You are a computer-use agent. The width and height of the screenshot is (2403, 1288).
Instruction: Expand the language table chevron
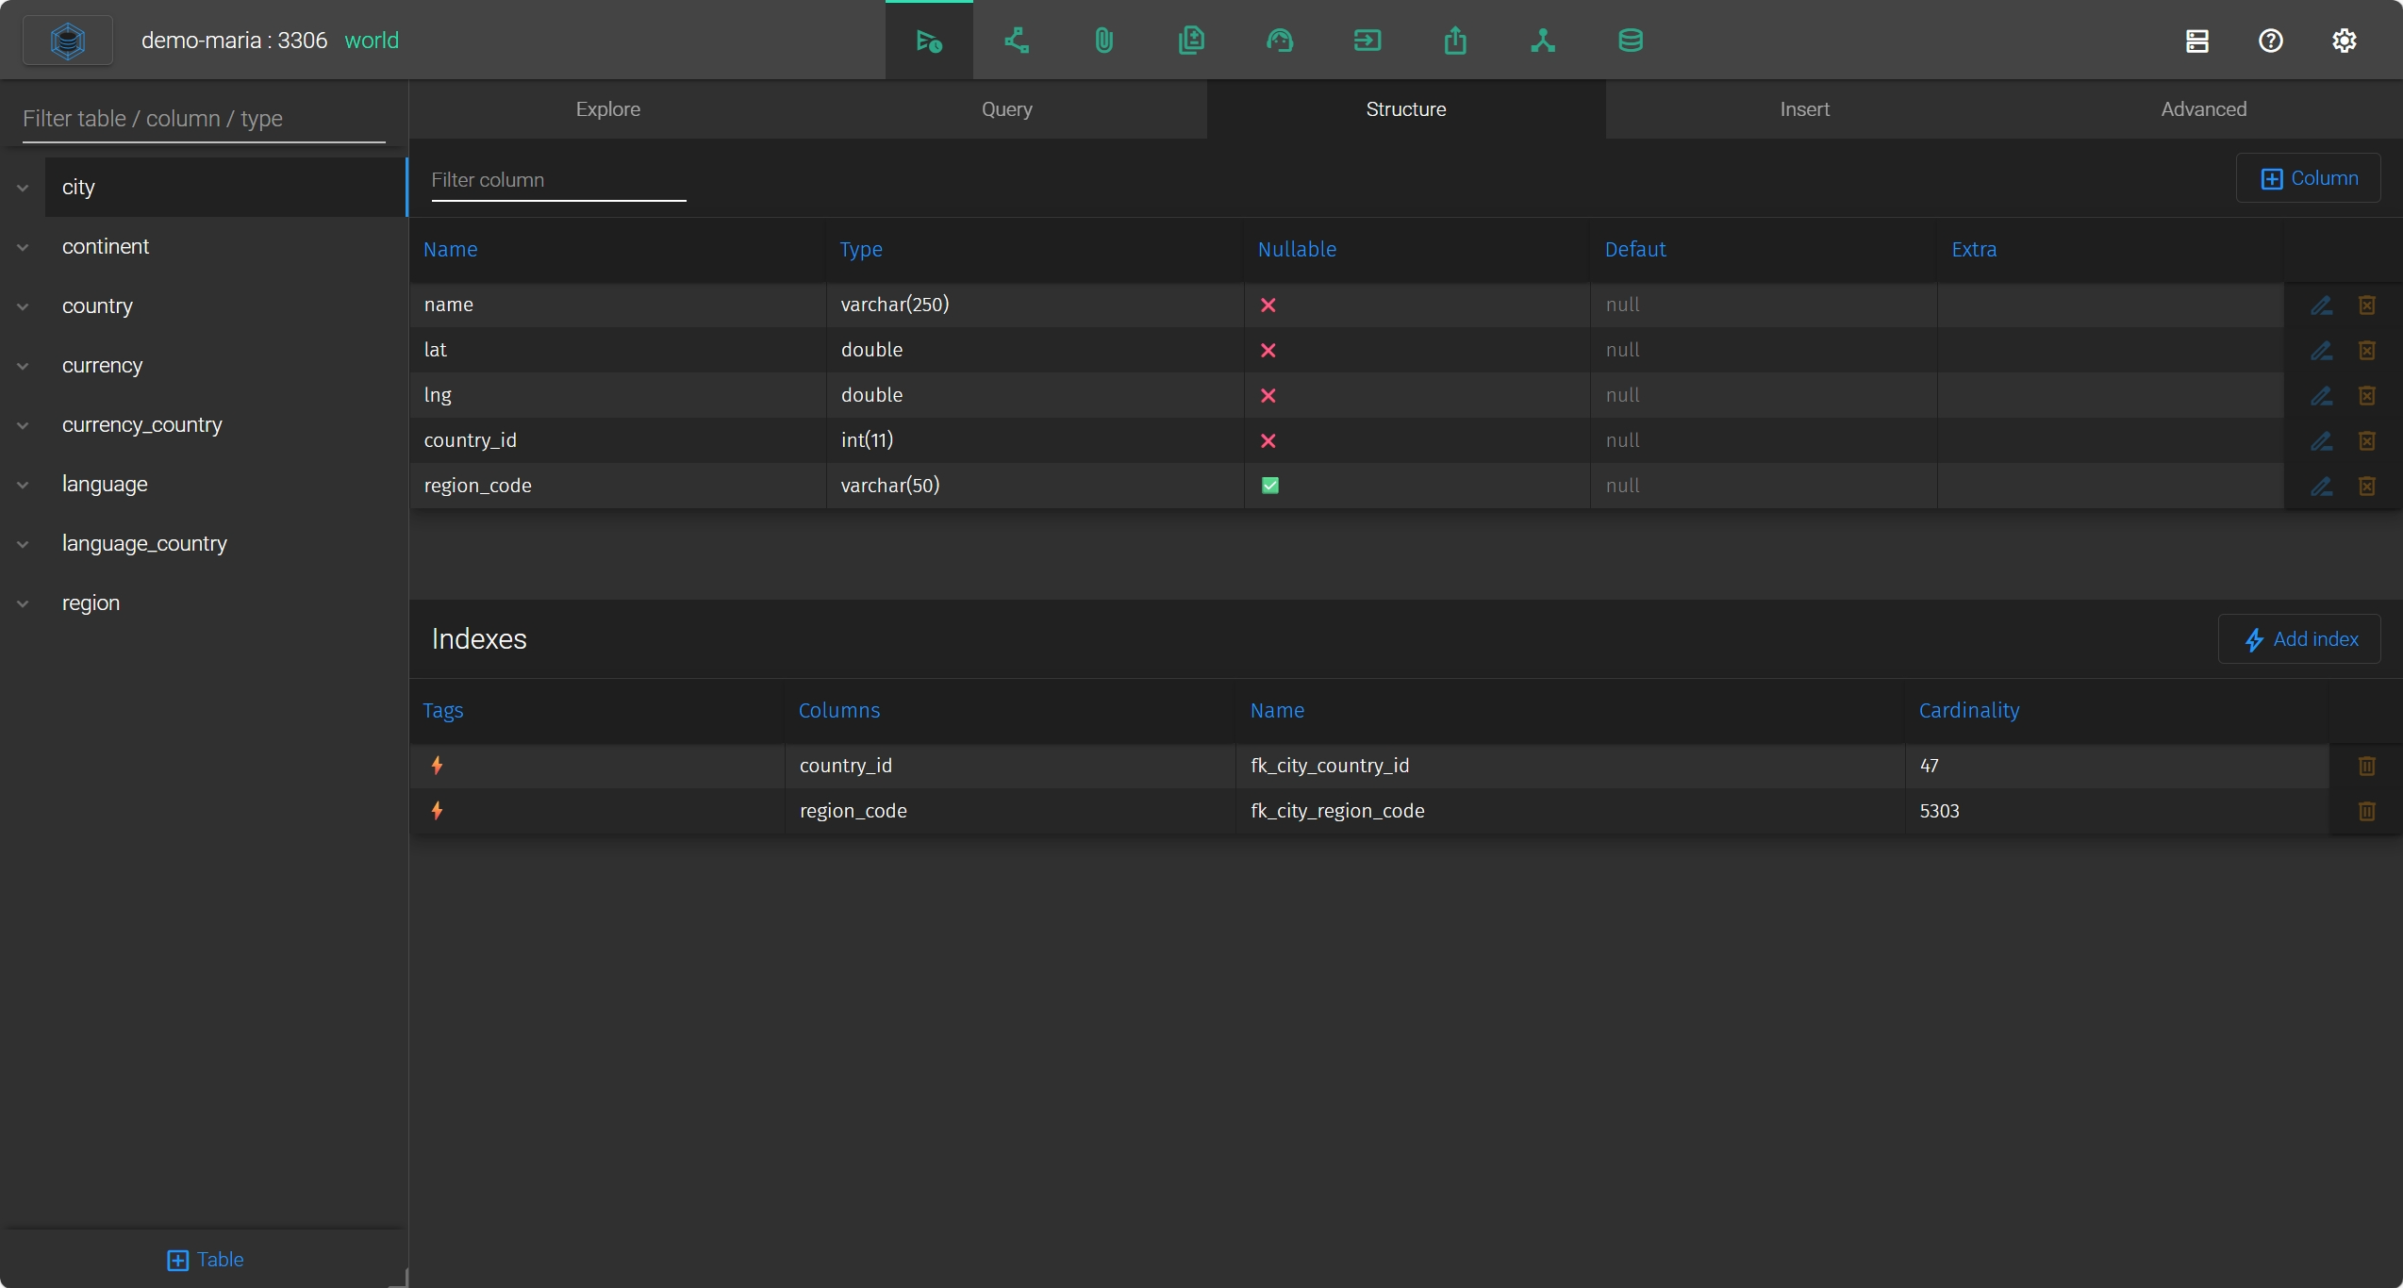23,485
